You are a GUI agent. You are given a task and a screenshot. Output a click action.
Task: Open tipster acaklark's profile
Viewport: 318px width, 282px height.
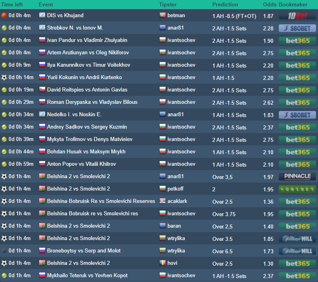coord(177,201)
